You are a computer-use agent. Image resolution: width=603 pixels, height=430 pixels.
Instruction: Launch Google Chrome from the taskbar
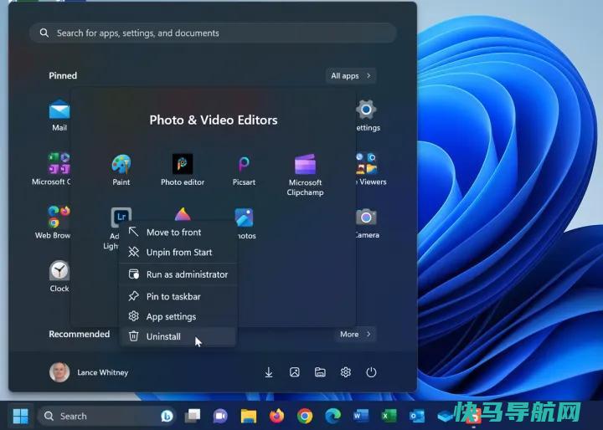(x=305, y=416)
